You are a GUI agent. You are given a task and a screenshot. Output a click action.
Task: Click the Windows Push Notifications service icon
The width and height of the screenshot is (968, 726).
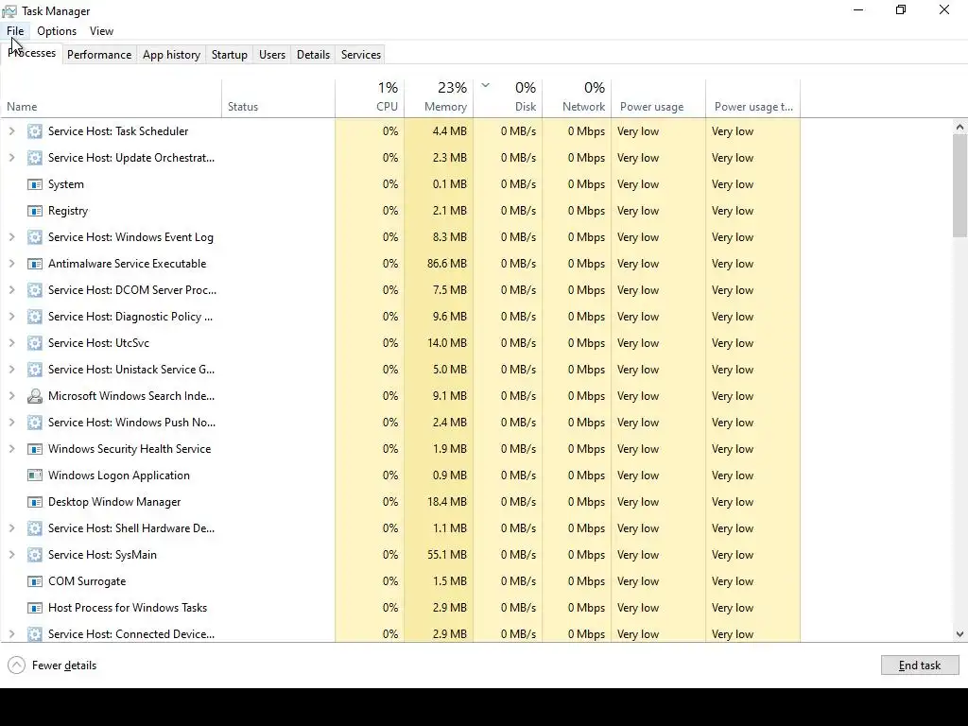coord(35,423)
